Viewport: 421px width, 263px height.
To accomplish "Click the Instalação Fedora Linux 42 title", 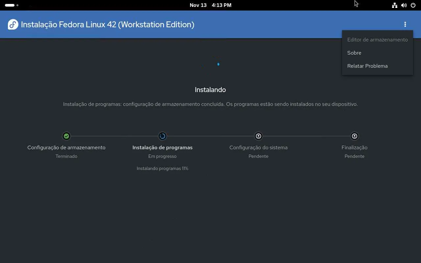I will click(x=108, y=24).
